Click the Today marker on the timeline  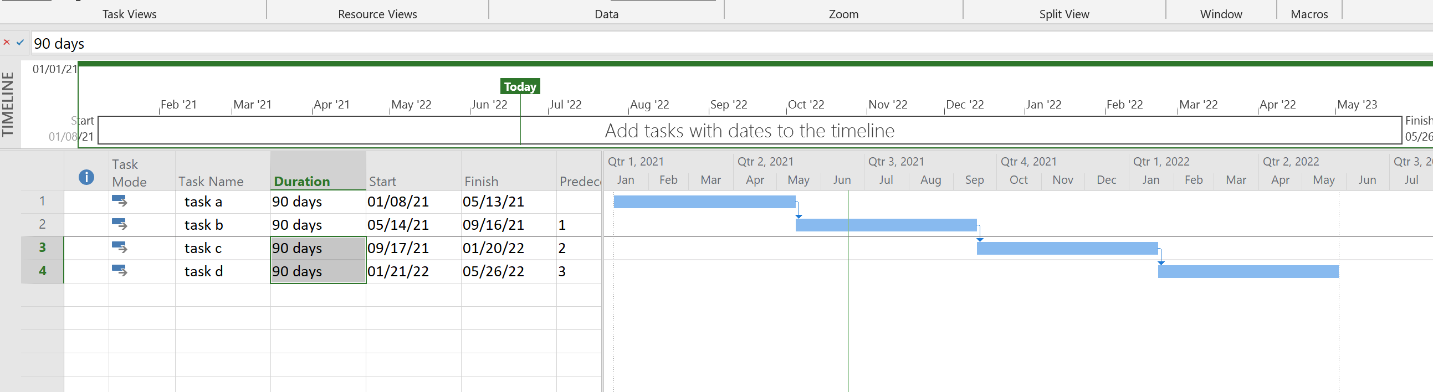tap(520, 87)
